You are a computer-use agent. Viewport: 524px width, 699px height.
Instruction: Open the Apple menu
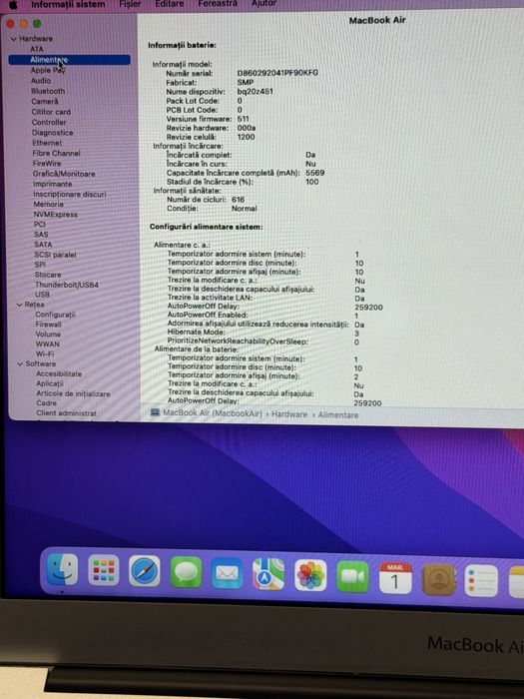click(x=13, y=4)
